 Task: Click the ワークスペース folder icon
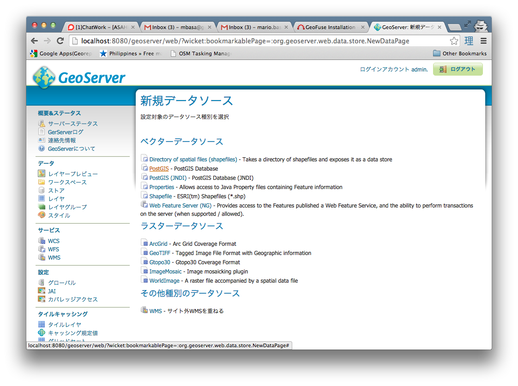pos(42,182)
